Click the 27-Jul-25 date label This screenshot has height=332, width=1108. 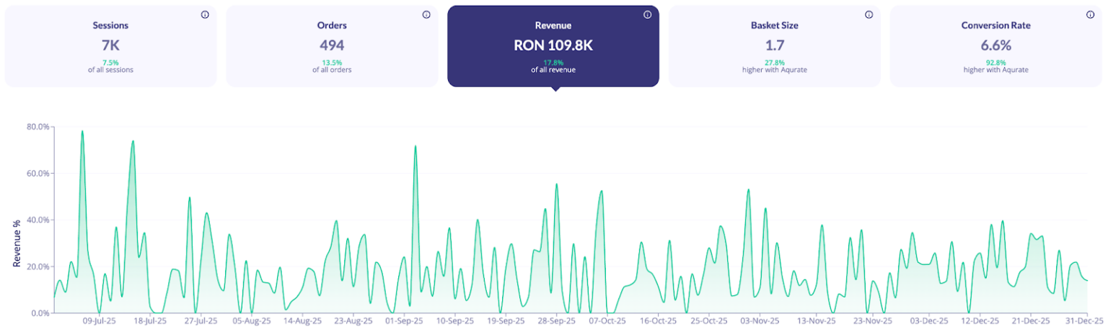tap(201, 321)
